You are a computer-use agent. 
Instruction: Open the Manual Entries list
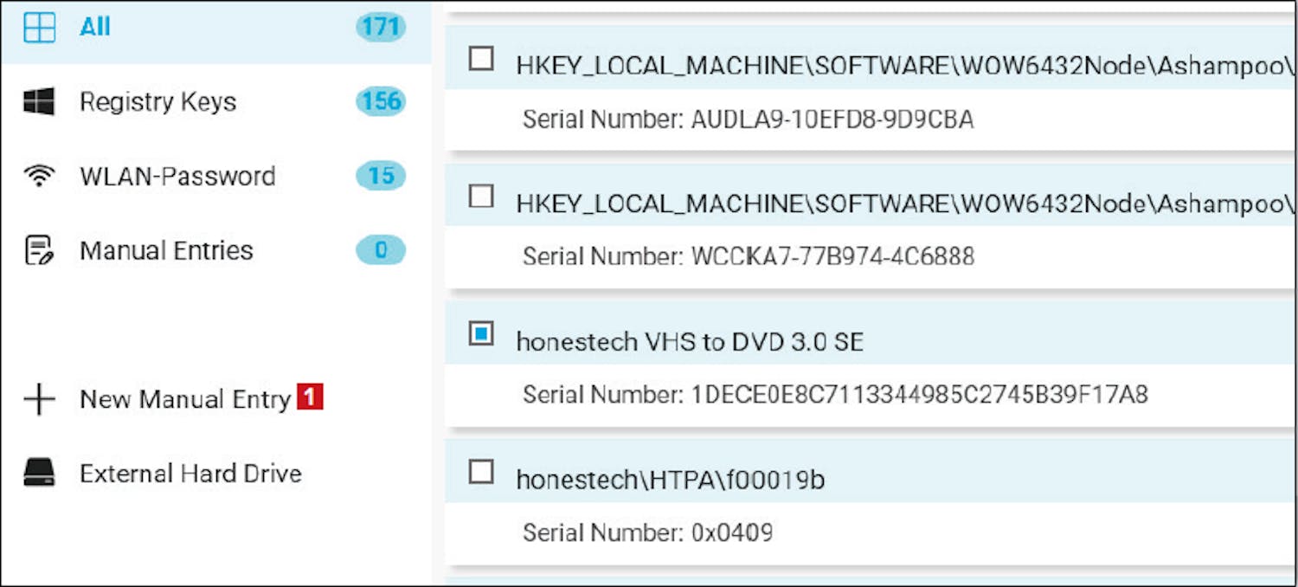[x=166, y=251]
